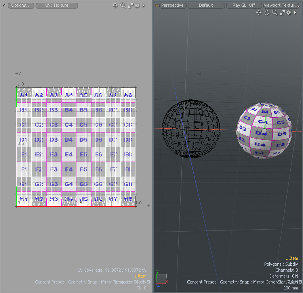
Task: Open the UV: Texture map dropdown
Action: coord(57,6)
